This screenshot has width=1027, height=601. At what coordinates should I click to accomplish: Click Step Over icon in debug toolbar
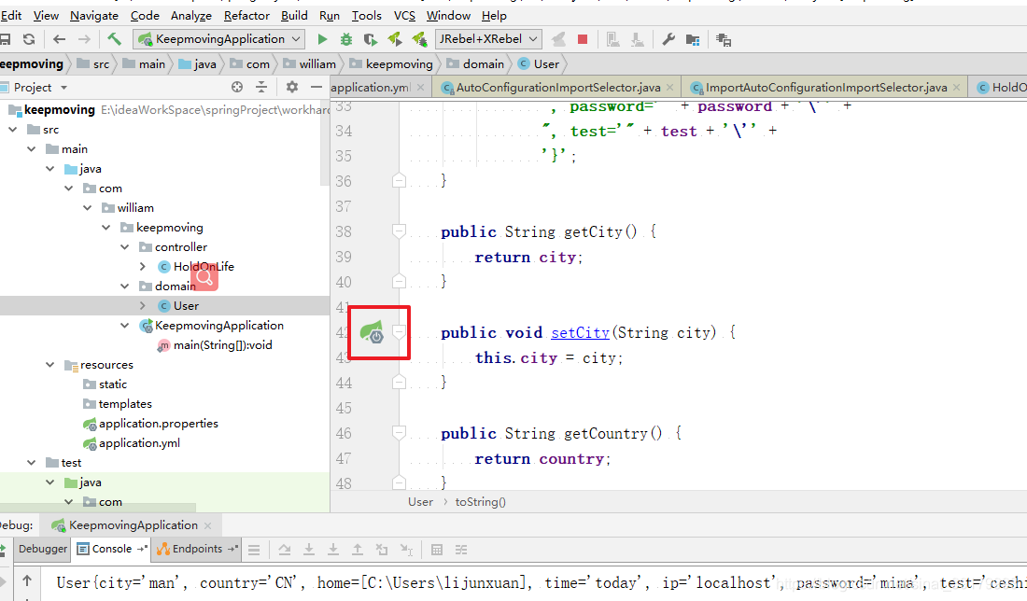point(284,550)
